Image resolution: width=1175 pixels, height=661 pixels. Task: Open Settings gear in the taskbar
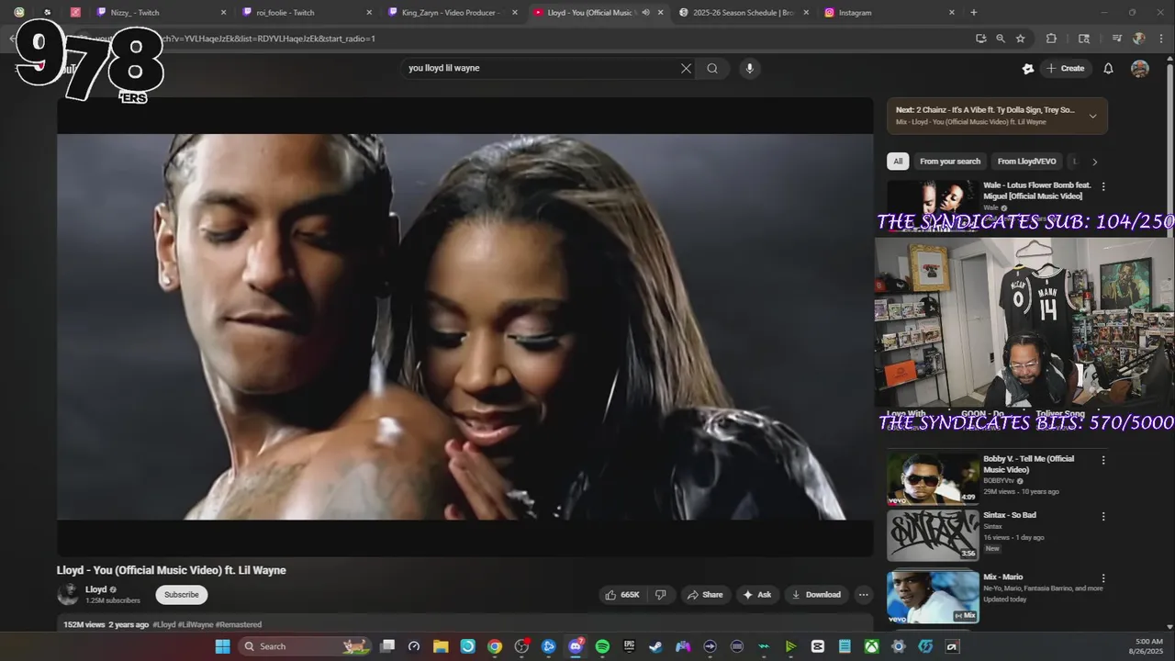point(899,646)
